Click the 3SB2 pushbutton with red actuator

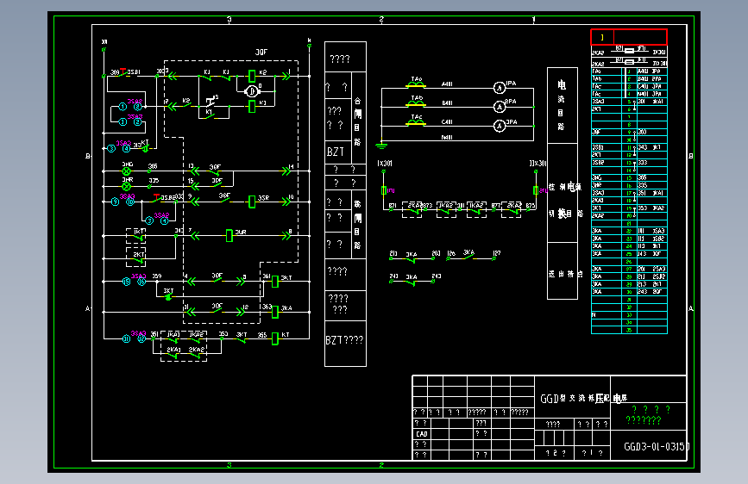pos(156,198)
